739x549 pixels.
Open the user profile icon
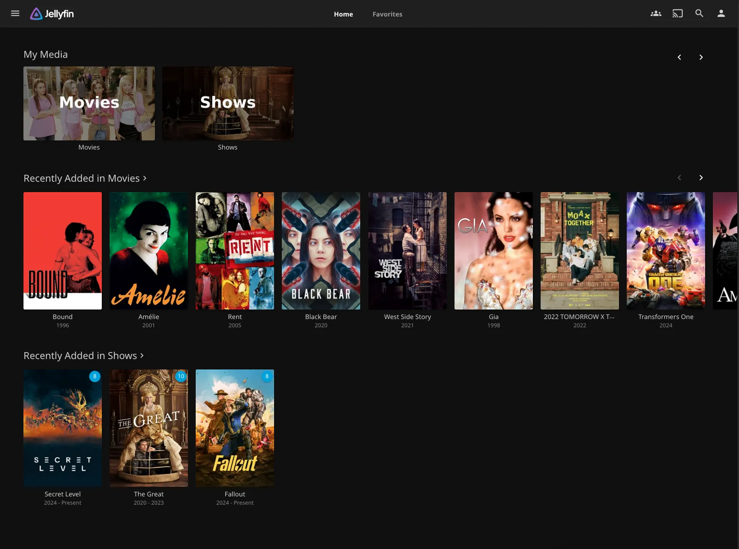pyautogui.click(x=721, y=13)
